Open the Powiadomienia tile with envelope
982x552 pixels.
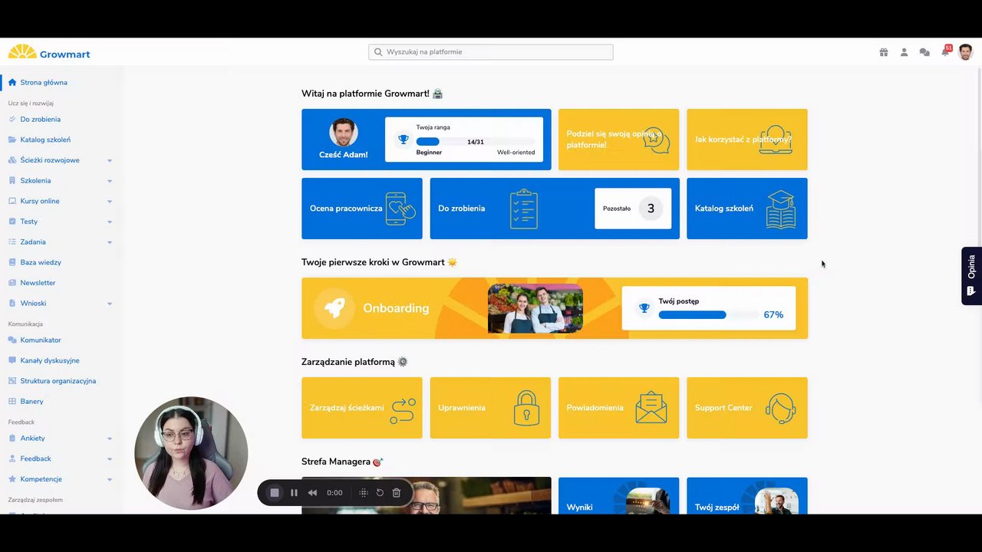(x=618, y=408)
